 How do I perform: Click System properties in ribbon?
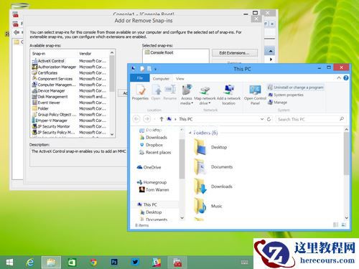[286, 95]
